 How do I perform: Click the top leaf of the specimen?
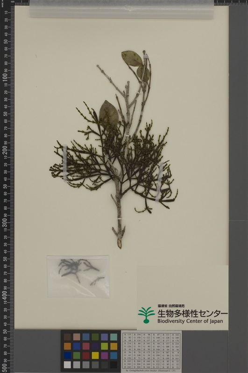[132, 58]
